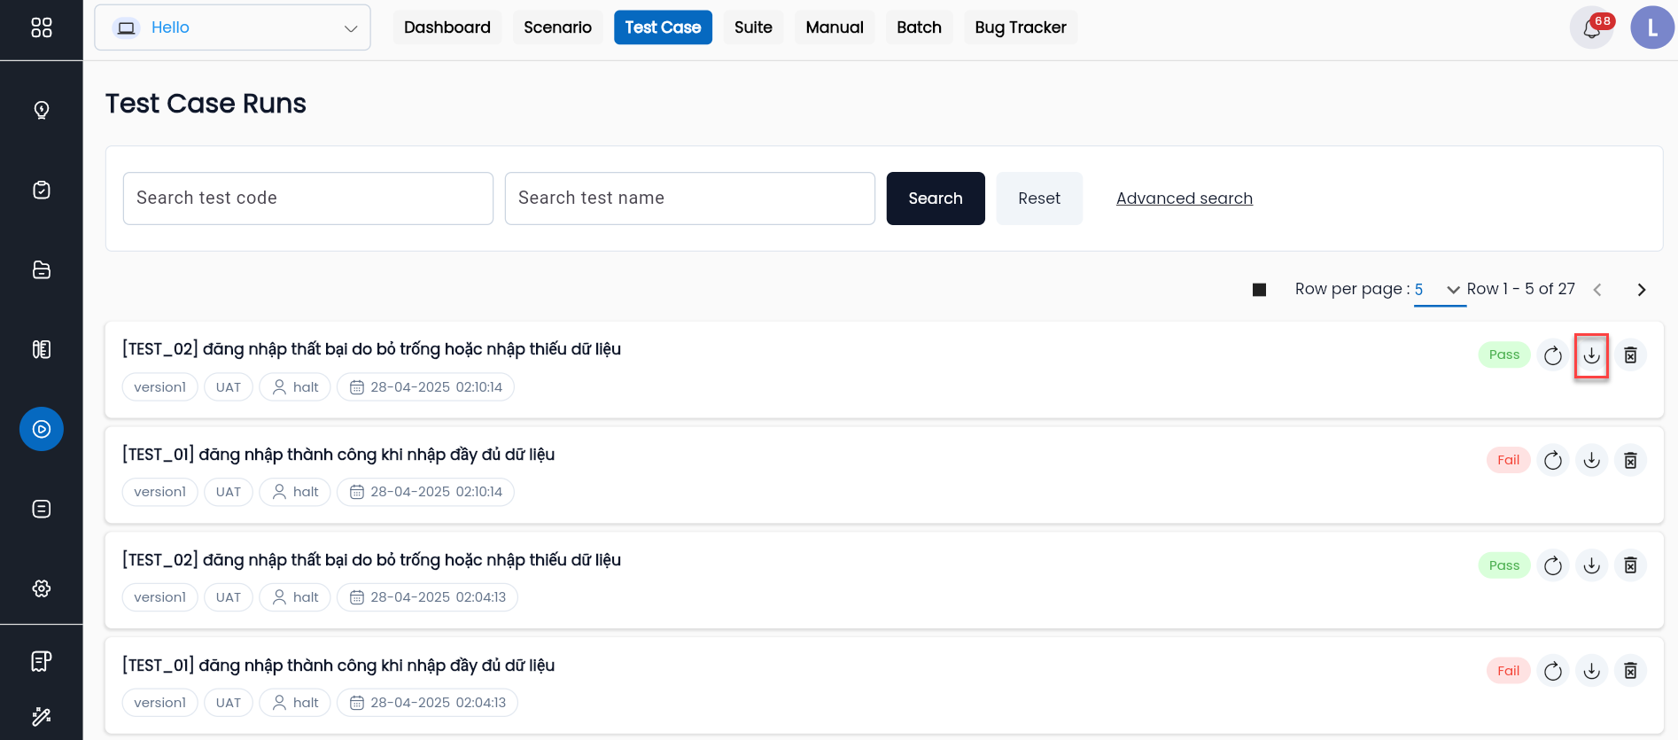This screenshot has height=740, width=1678.
Task: Download the TEST_02 run from 02:10:14
Action: [1592, 355]
